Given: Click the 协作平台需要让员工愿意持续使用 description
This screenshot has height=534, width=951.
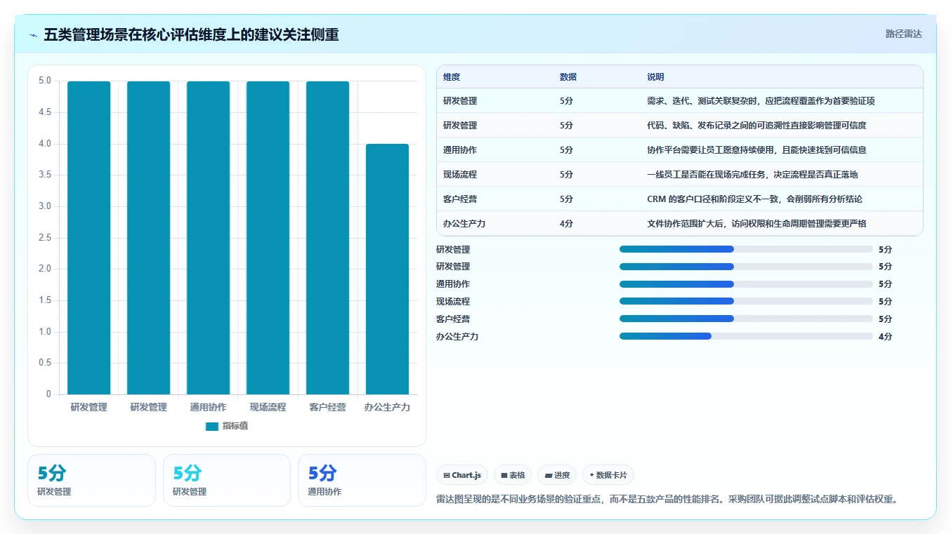Looking at the screenshot, I should [x=756, y=150].
